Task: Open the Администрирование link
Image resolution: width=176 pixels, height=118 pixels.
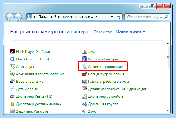Action: [x=106, y=67]
